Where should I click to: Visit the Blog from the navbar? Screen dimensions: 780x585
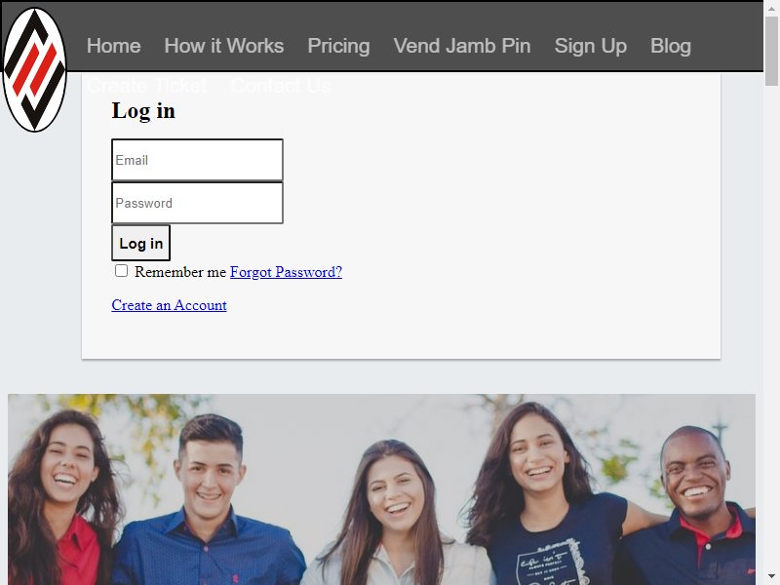click(671, 46)
